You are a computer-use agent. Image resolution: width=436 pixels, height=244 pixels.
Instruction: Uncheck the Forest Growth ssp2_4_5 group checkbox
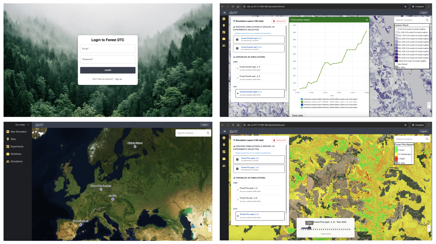click(237, 40)
